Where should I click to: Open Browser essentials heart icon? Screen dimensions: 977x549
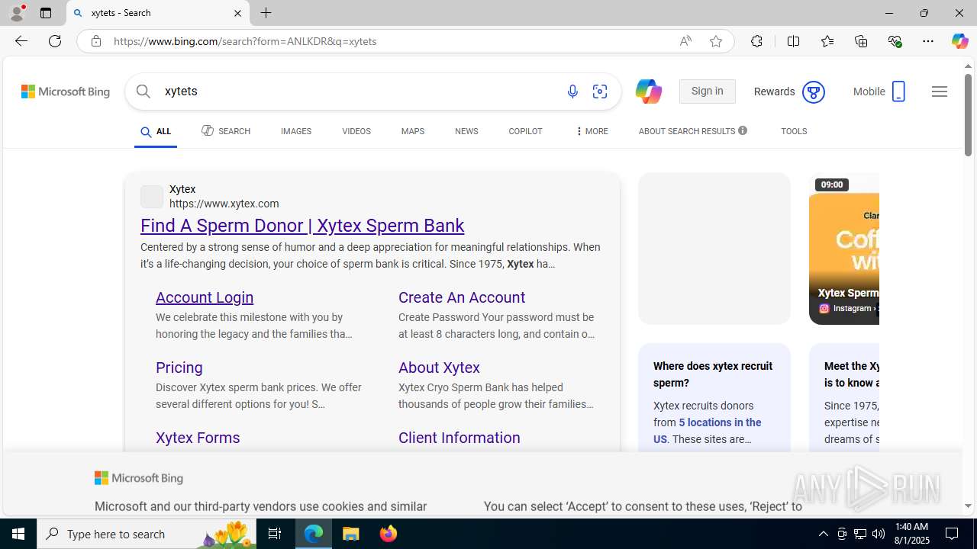coord(895,41)
